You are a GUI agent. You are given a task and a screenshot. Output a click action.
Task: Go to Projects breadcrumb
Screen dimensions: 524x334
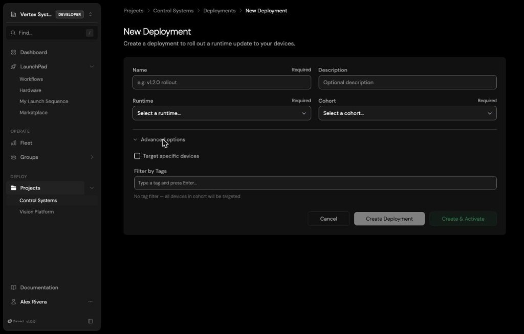point(134,11)
